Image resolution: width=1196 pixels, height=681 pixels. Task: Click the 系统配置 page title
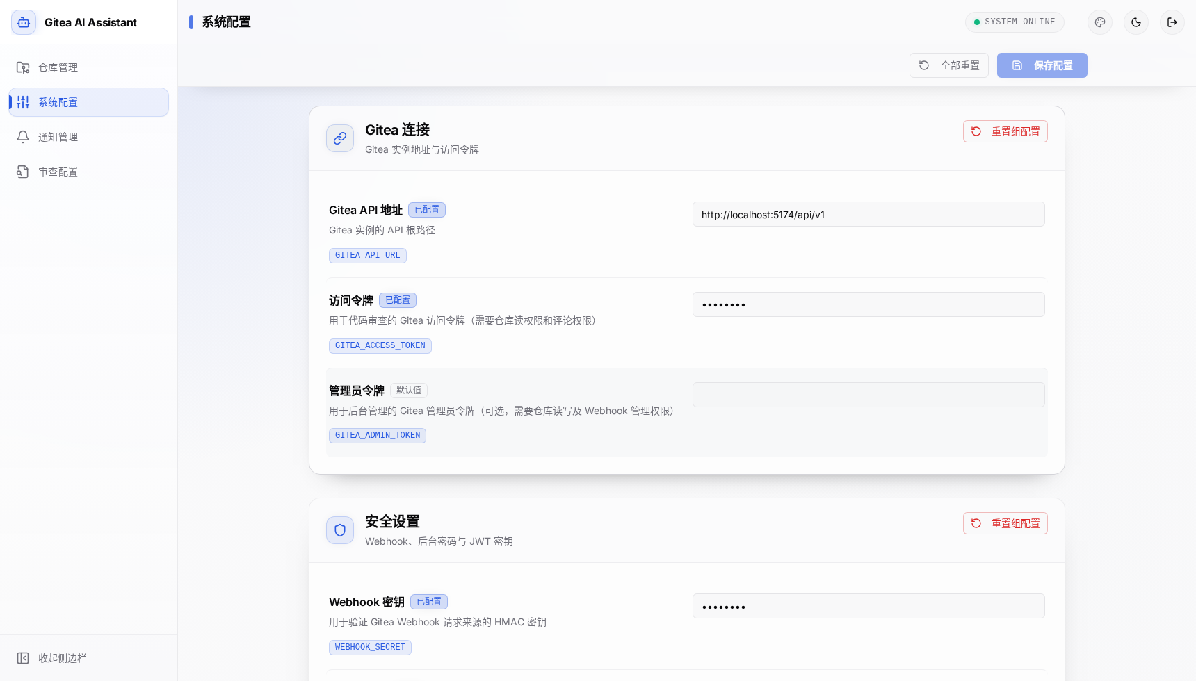tap(226, 22)
